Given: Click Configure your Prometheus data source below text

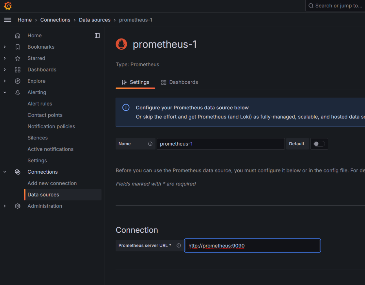Looking at the screenshot, I should tap(192, 108).
